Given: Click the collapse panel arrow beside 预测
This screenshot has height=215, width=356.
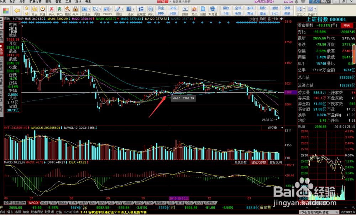Looking at the screenshot, I should click(282, 19).
